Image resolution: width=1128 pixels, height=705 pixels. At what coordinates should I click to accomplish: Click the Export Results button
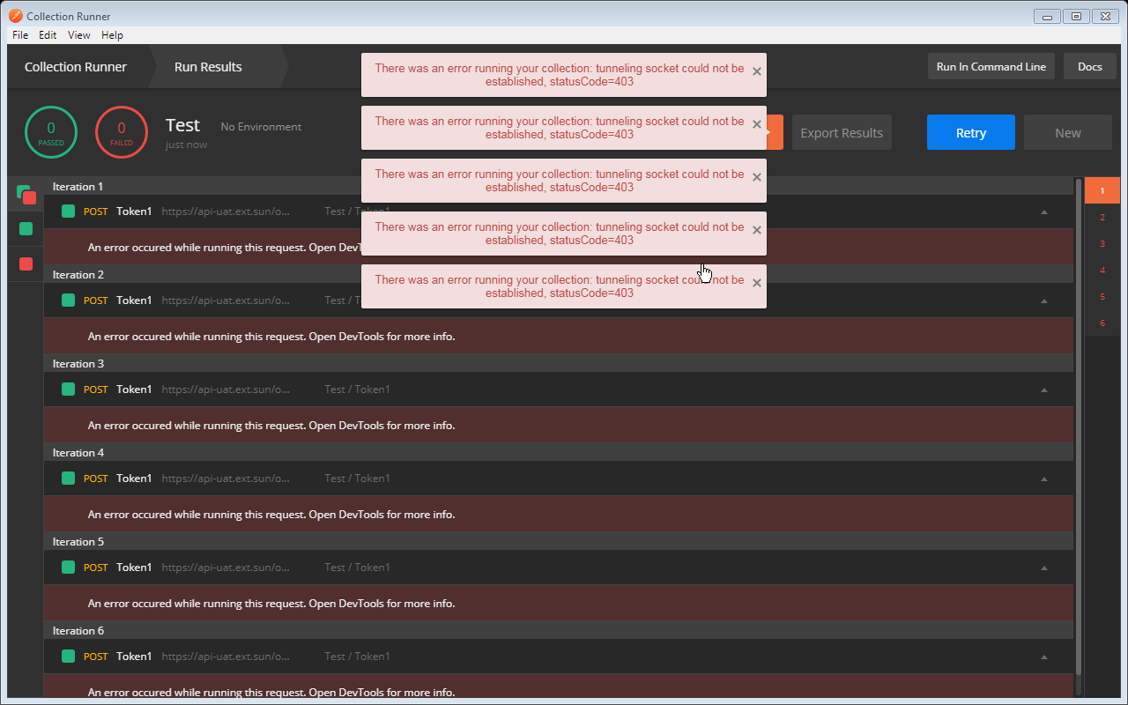tap(841, 132)
